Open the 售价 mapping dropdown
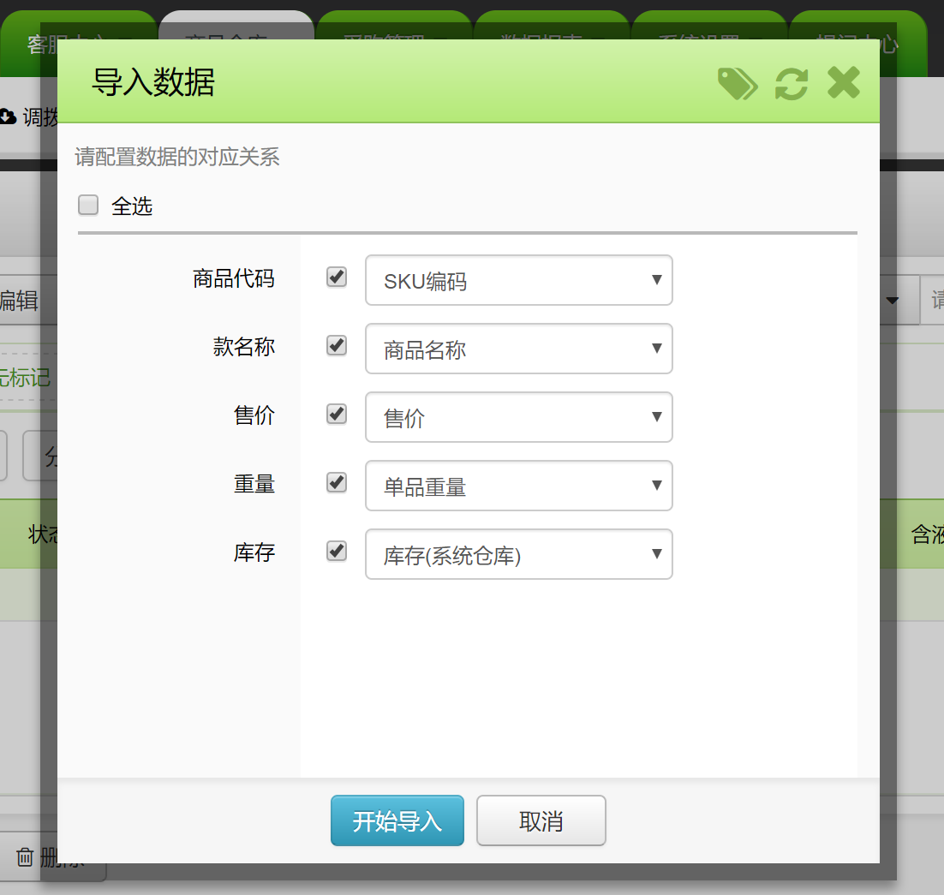Image resolution: width=944 pixels, height=895 pixels. (x=519, y=418)
